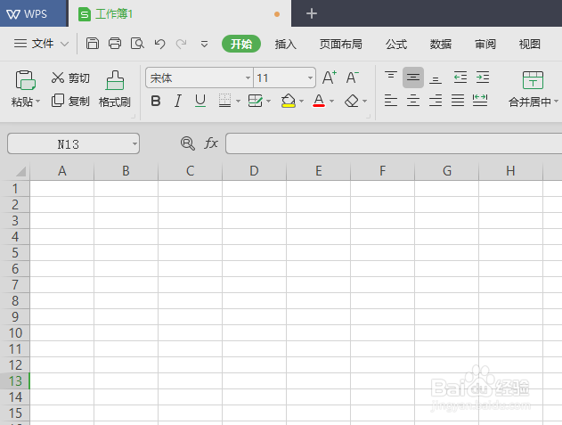
Task: Add a new tab with plus button
Action: (x=312, y=14)
